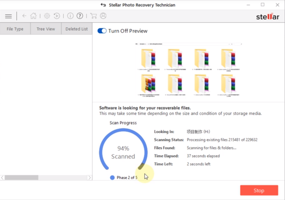This screenshot has height=200, width=285.
Task: Open the Settings gear icon
Action: tap(46, 16)
